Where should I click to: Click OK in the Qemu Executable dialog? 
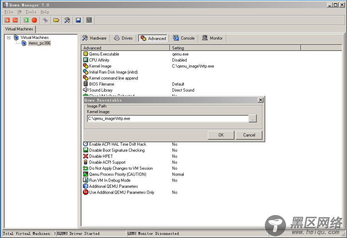[221, 135]
